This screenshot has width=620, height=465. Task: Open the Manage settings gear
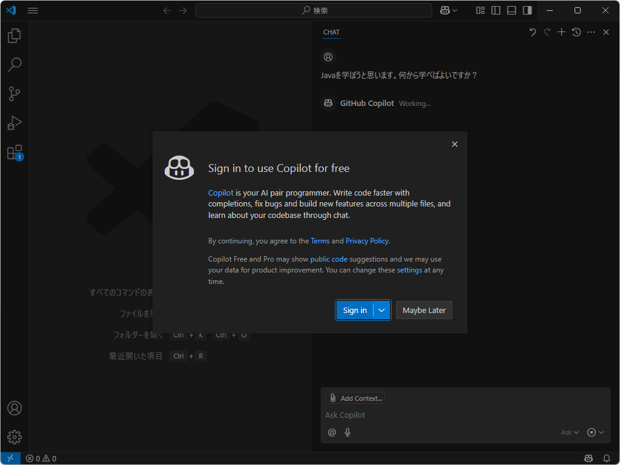click(x=14, y=437)
